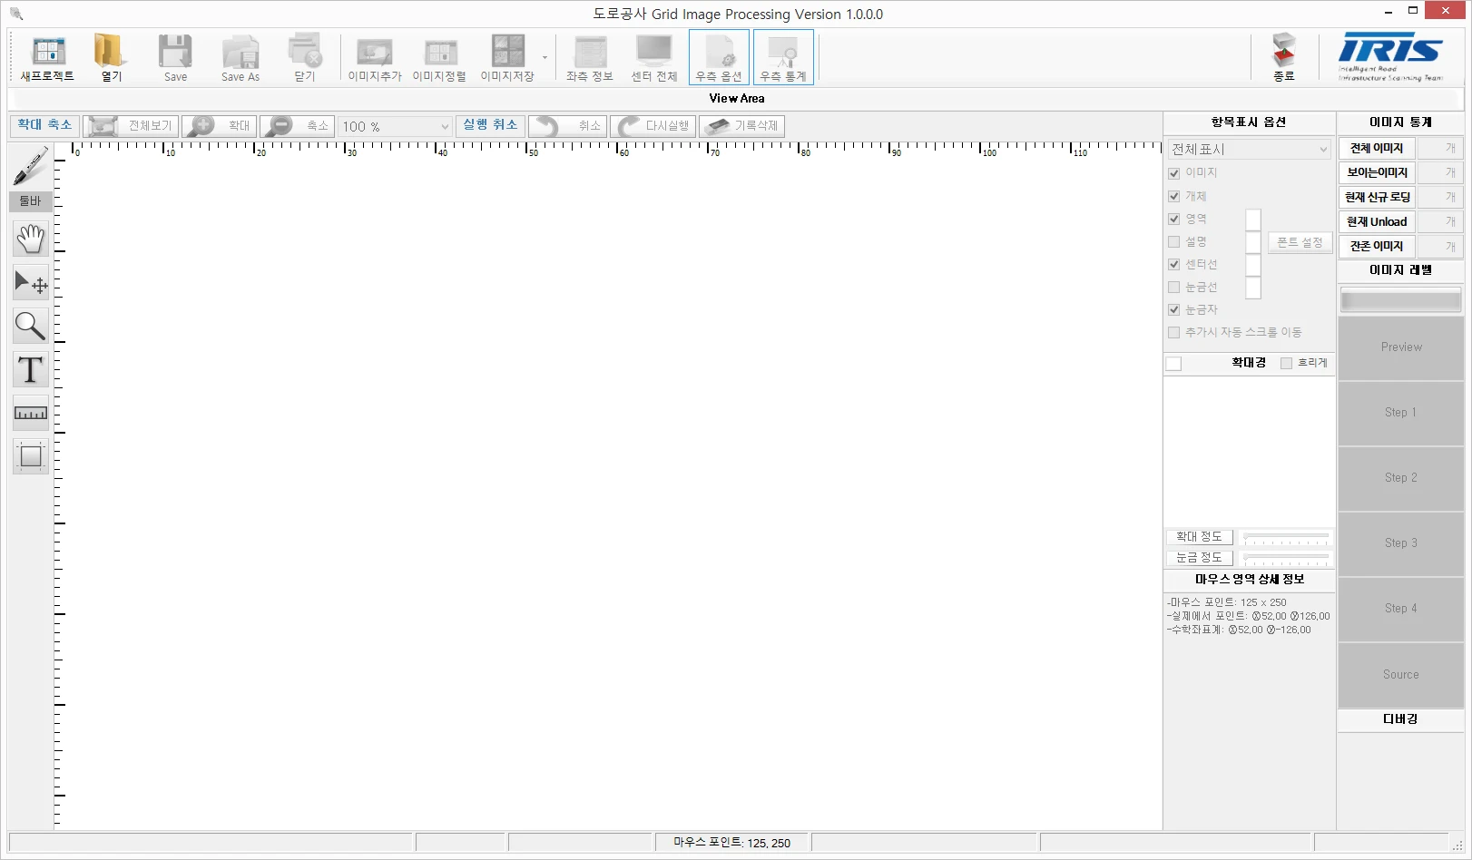Image resolution: width=1472 pixels, height=860 pixels.
Task: Click the 설명 color swatch
Action: coord(1253,242)
